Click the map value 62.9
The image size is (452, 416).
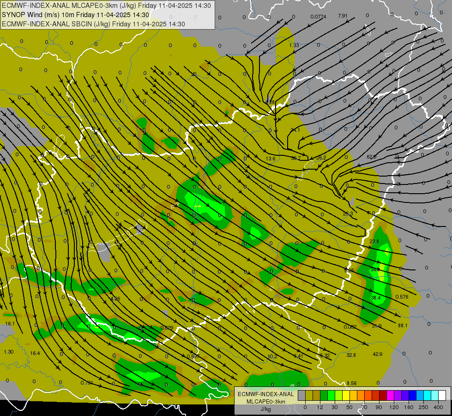pos(371,157)
